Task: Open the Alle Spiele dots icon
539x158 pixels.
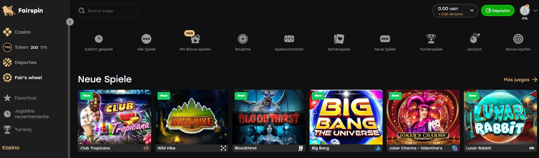Action: pos(146,39)
